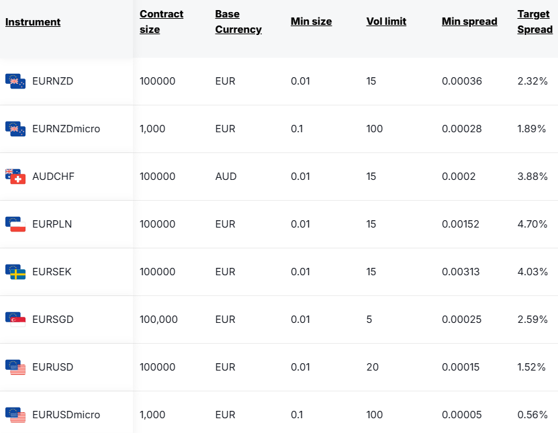Sort by Min size column header

(311, 21)
